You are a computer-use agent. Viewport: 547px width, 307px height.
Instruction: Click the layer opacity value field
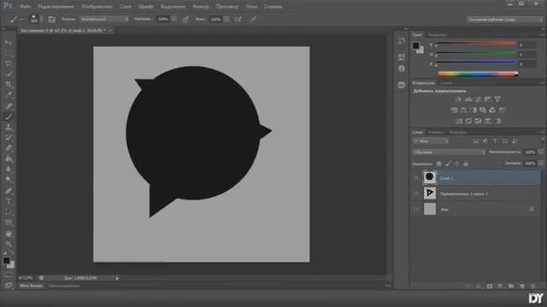[530, 152]
